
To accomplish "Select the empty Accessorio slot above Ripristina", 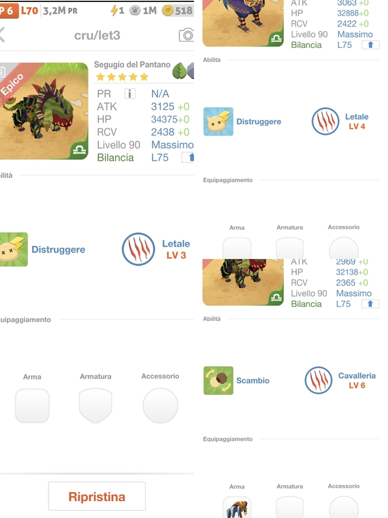I will point(160,406).
